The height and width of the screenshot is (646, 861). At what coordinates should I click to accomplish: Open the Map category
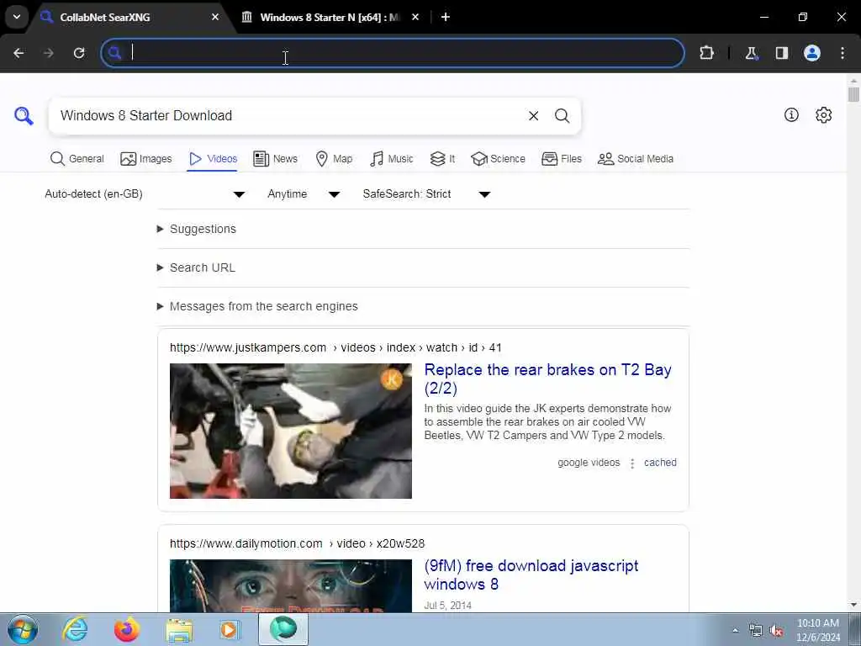[x=334, y=159]
